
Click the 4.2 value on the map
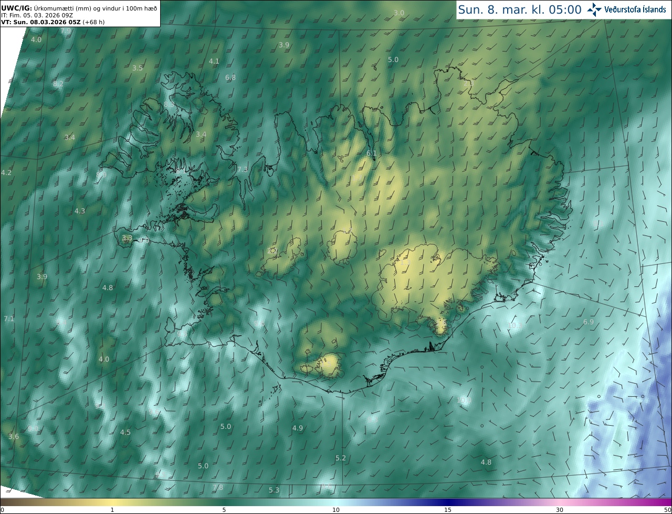[x=6, y=172]
